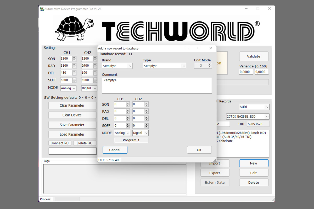Screen dimensions: 314x209
Task: Click the Edit record button
Action: tap(254, 173)
